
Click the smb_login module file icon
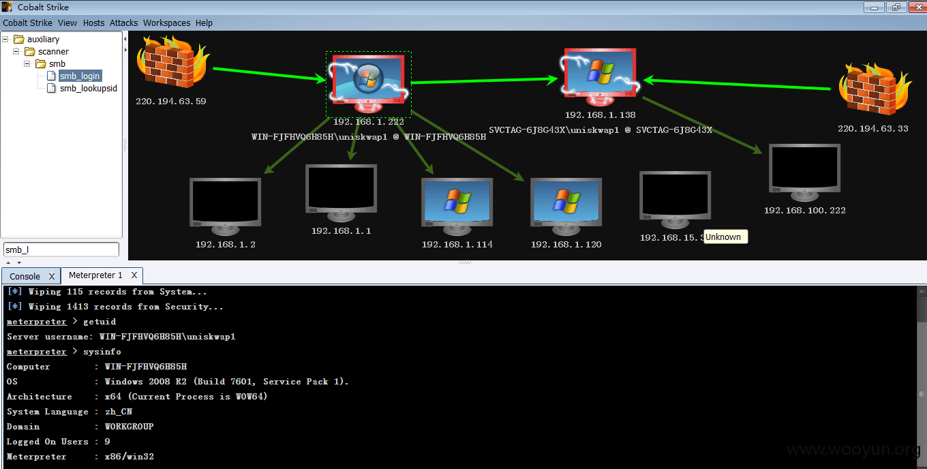click(x=52, y=76)
